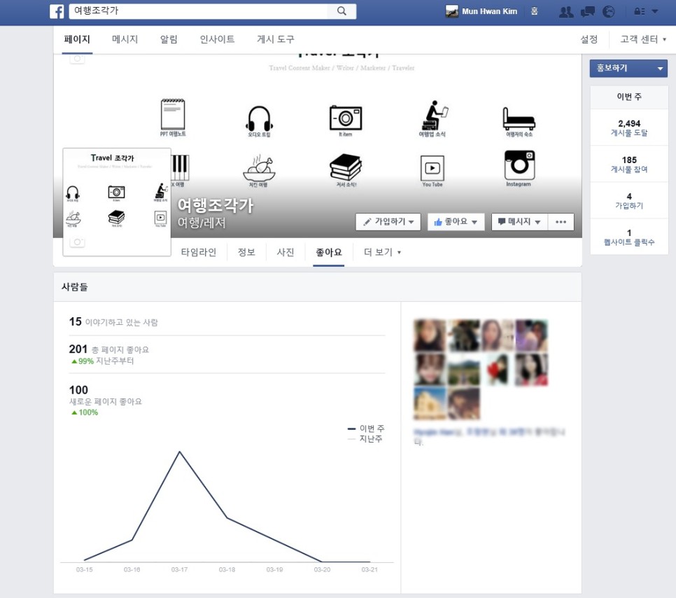Click the church building fan photo thumbnail
This screenshot has height=598, width=676.
click(x=430, y=403)
